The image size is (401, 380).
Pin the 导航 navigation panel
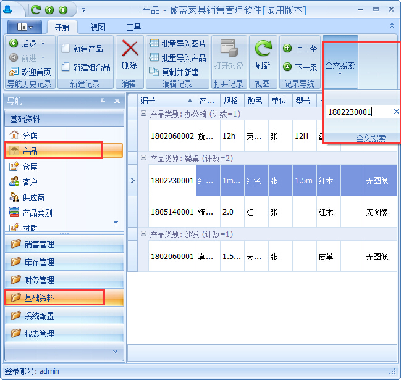pyautogui.click(x=103, y=101)
